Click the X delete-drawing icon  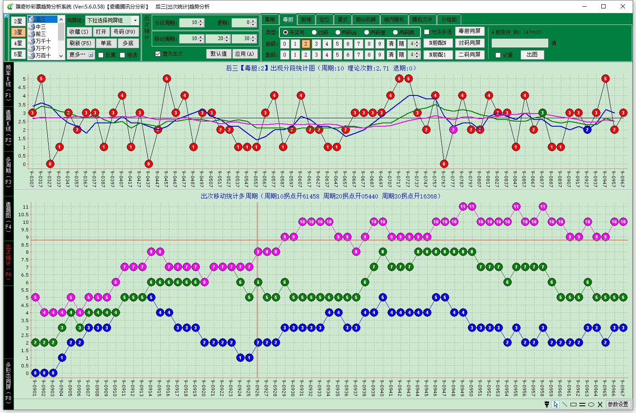pos(600,404)
